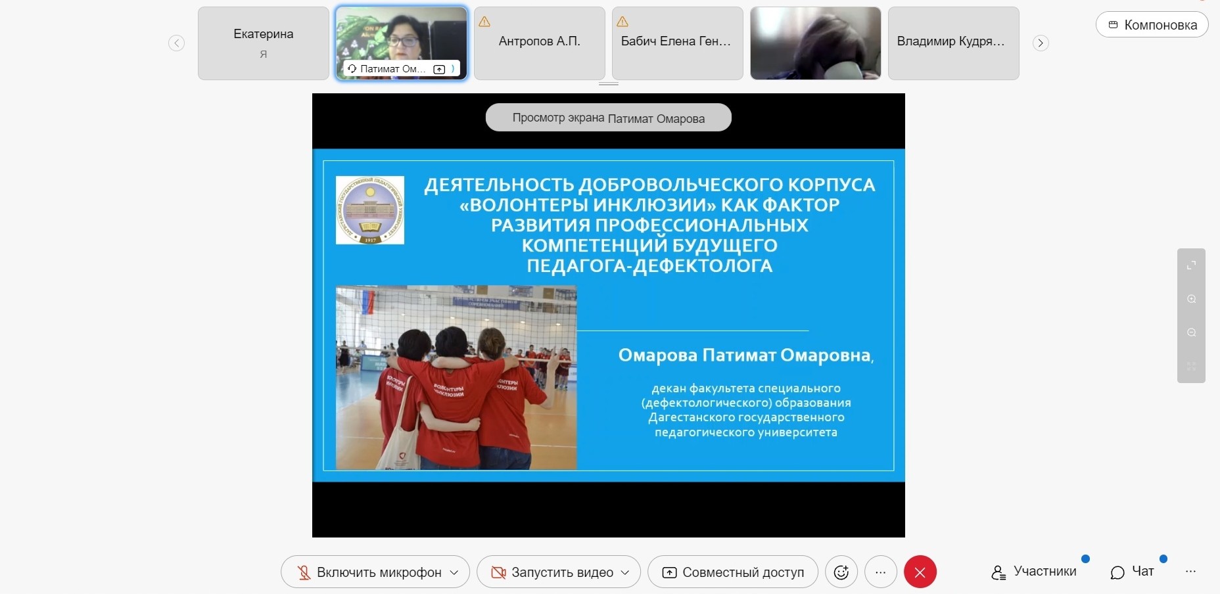
Task: Zoom out of the shared screen
Action: 1191,332
